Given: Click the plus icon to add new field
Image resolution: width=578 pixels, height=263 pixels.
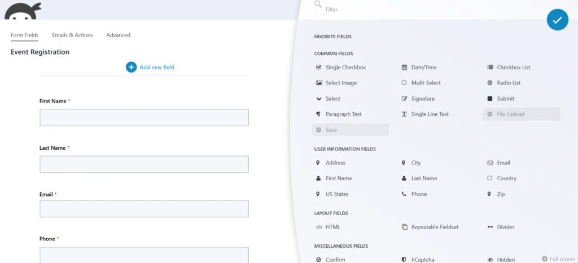Looking at the screenshot, I should (x=131, y=68).
